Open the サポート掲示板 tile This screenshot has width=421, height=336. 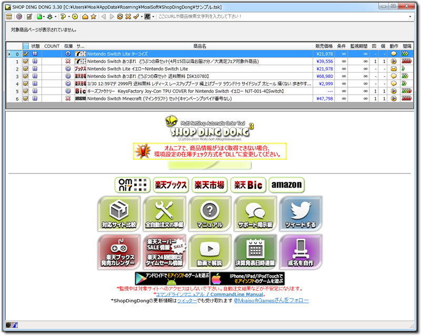[255, 213]
